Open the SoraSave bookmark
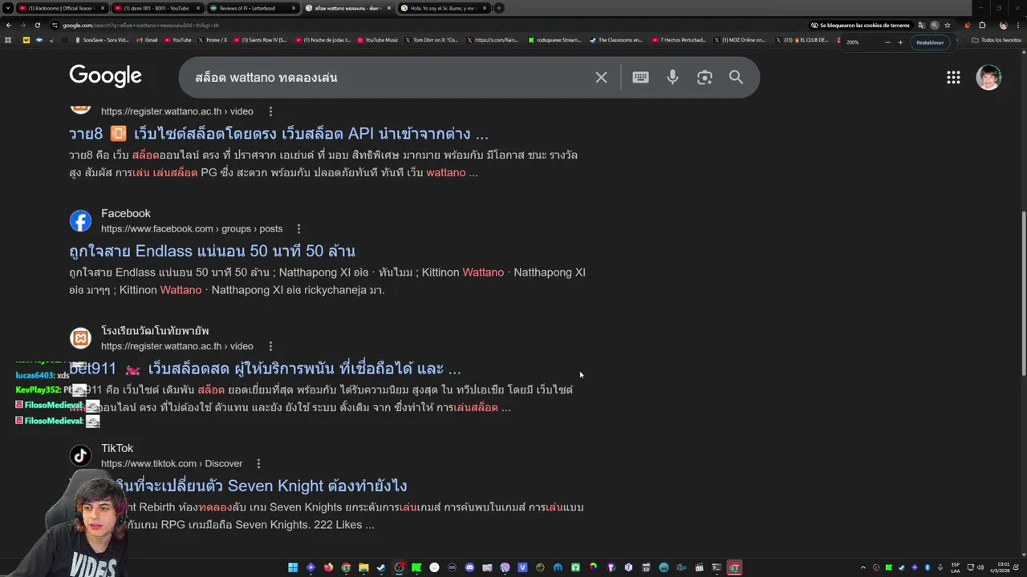 click(100, 40)
